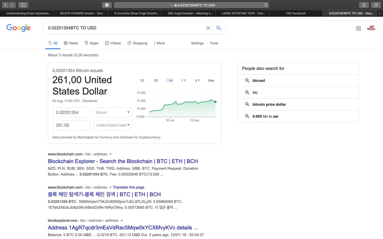Click the 0.02201354 amount field
The image size is (383, 239).
click(71, 112)
